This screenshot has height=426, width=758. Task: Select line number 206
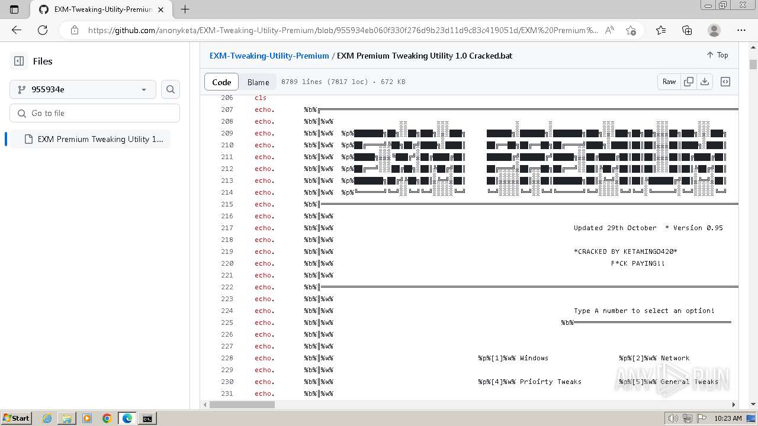coord(227,98)
